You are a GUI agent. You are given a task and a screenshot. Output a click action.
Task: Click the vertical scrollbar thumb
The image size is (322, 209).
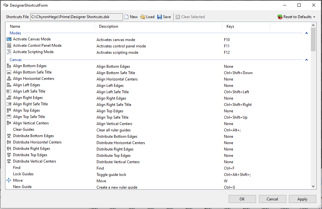tap(313, 39)
